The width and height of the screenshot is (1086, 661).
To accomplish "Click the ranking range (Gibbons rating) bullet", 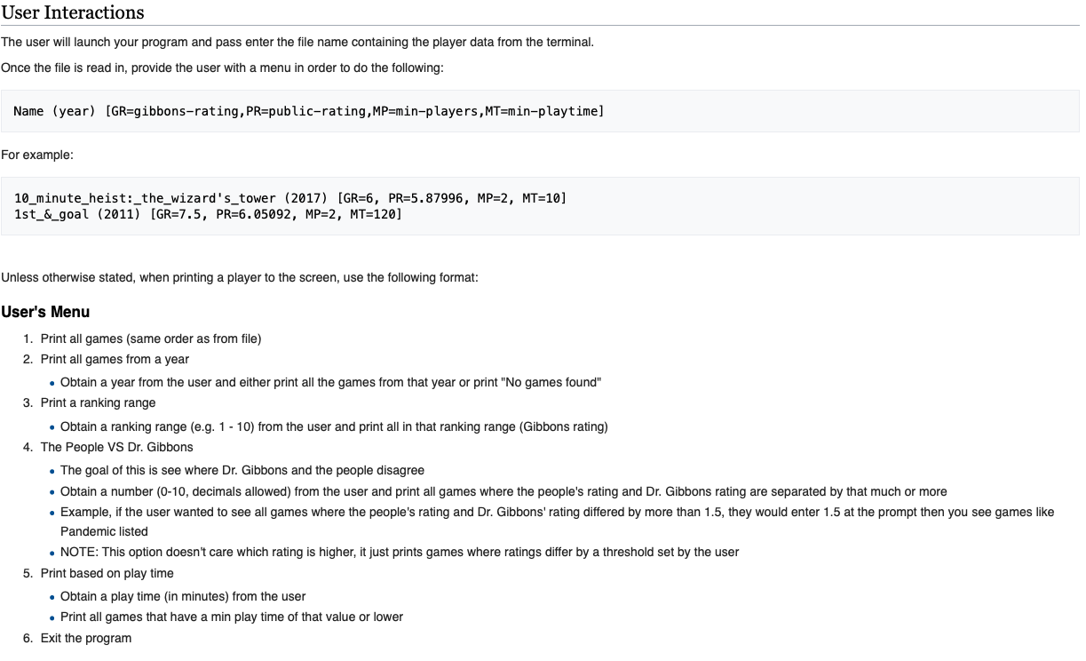I will coord(334,426).
